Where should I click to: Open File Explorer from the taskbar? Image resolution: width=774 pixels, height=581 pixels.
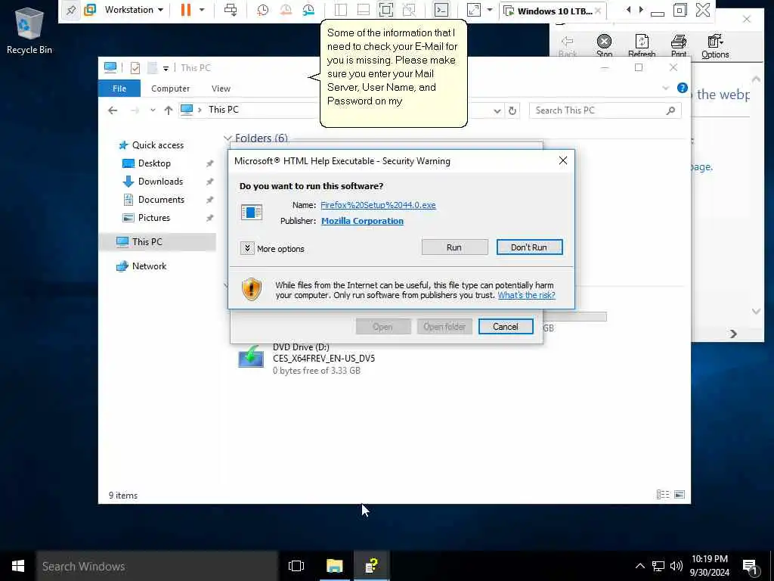pyautogui.click(x=335, y=566)
